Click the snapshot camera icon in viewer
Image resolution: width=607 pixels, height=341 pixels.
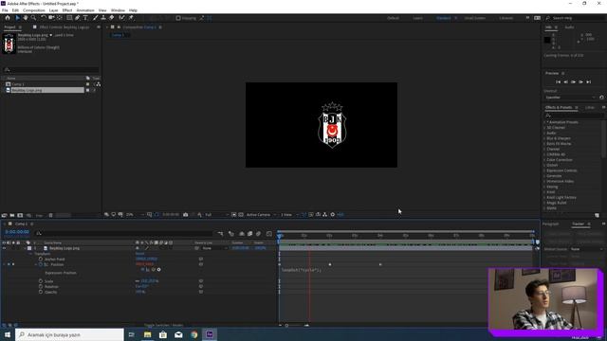point(186,215)
